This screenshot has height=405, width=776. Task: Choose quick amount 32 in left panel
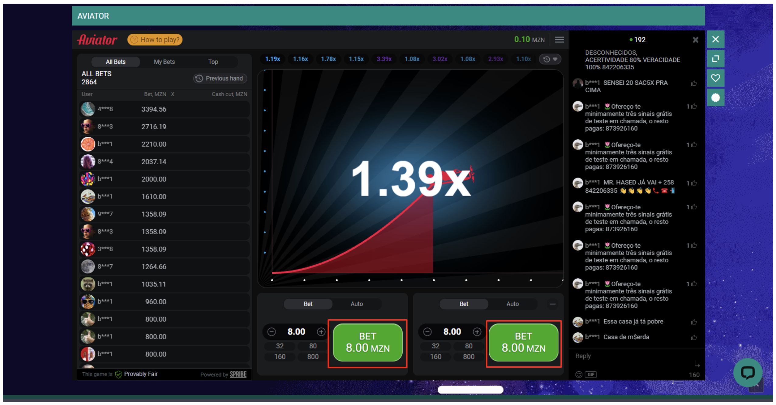280,346
